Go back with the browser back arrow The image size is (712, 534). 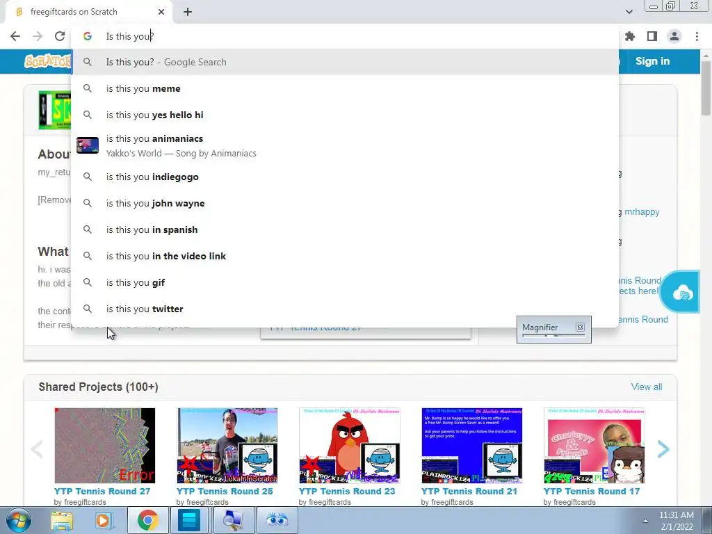pyautogui.click(x=15, y=36)
